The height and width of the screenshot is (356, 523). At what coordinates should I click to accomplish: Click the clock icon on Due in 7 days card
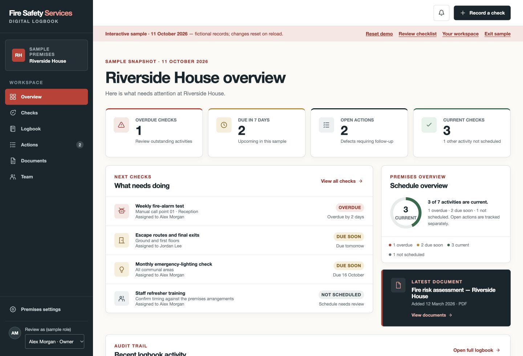point(224,125)
